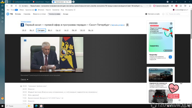Focus the 'Поиск по сайту' search field

[x=177, y=14]
